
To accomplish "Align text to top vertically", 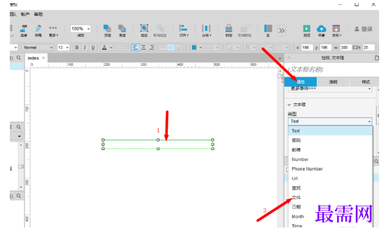I will pos(162,47).
